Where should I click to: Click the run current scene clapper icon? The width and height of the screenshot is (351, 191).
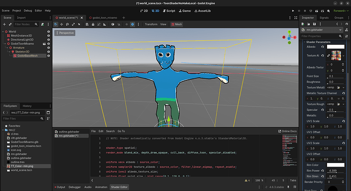[316, 11]
